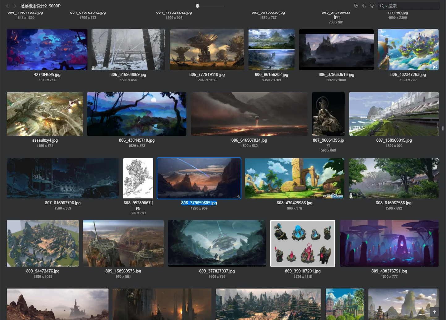
Task: Select crystal props thumbnail 809_399187291.jpg
Action: click(x=303, y=243)
